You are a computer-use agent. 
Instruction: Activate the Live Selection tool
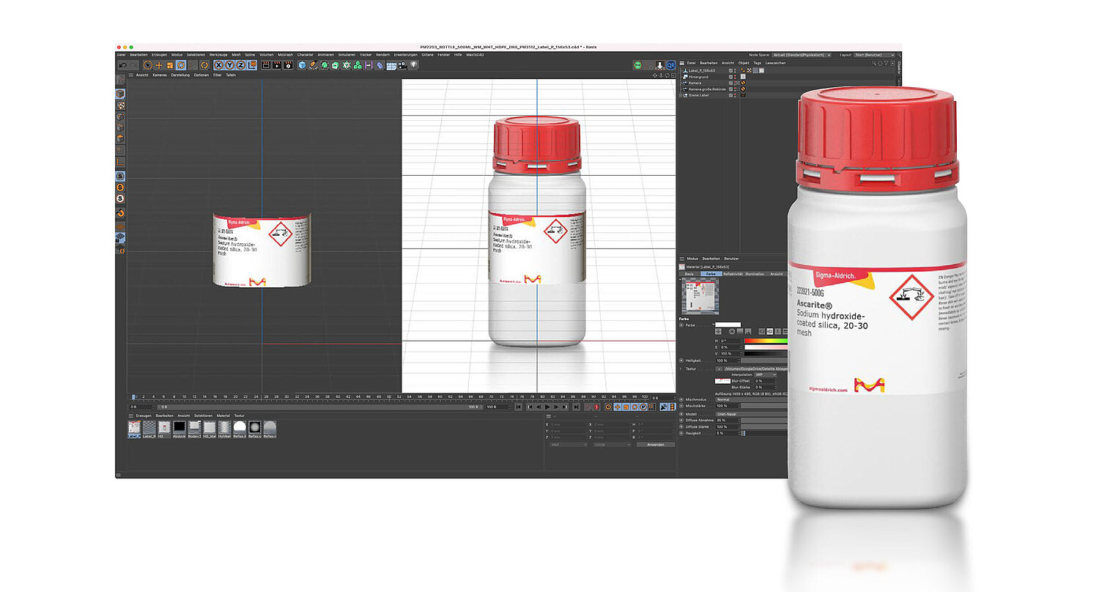(x=148, y=65)
